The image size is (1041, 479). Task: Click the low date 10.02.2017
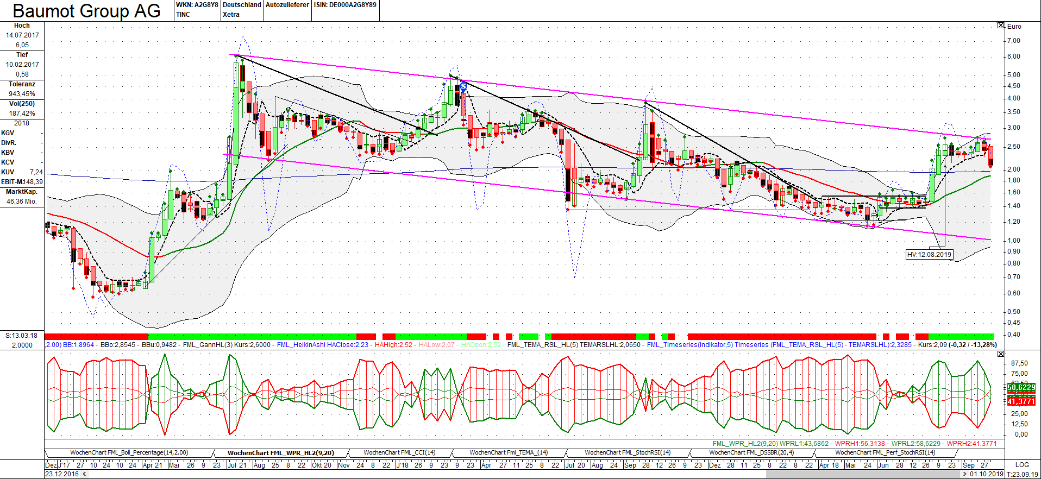click(22, 65)
